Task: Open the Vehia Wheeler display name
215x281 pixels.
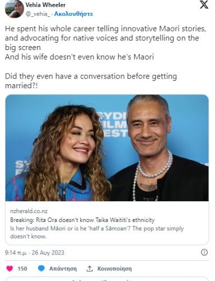Action: click(45, 5)
